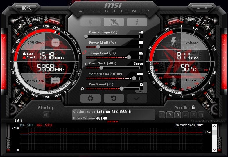This screenshot has width=228, height=157.
Task: Click the Memory Clock slider knob
Action: 134,78
